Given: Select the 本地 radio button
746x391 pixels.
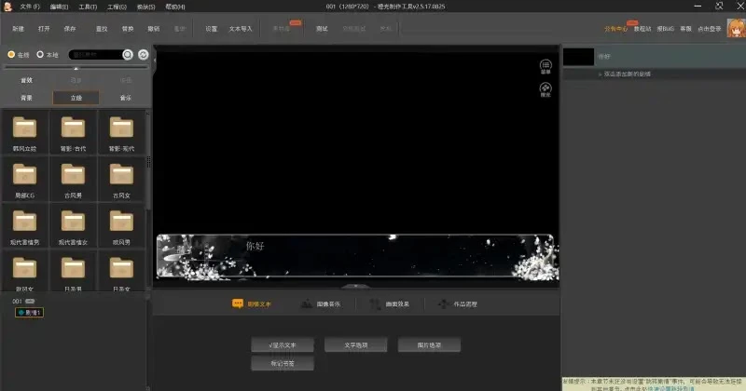Looking at the screenshot, I should 40,55.
